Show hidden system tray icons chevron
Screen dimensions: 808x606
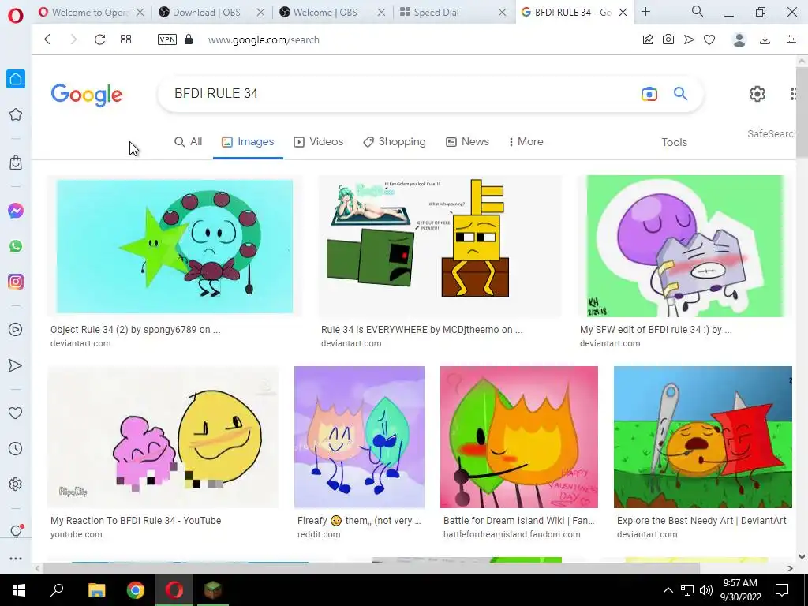pos(668,590)
